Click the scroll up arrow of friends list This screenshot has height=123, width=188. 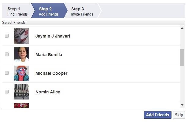(x=182, y=28)
